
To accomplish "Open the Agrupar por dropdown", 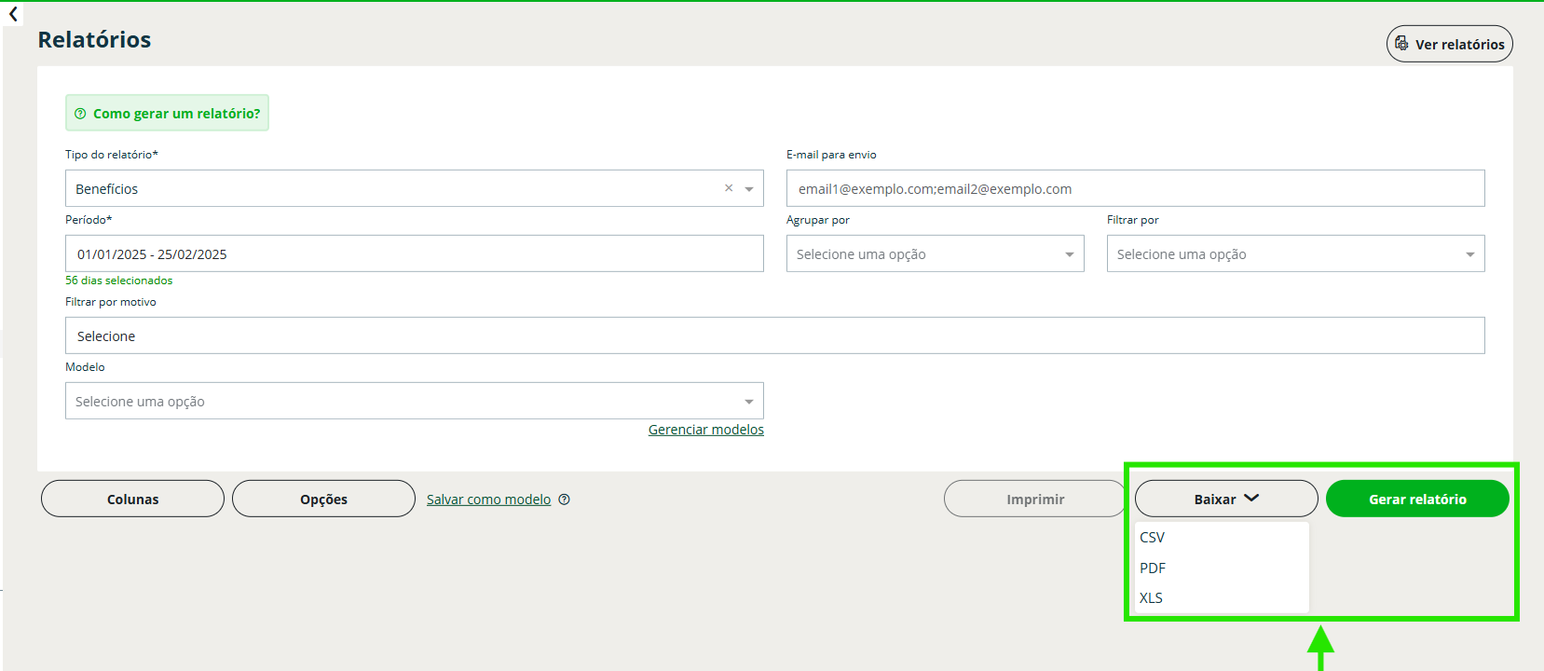I will click(x=935, y=254).
